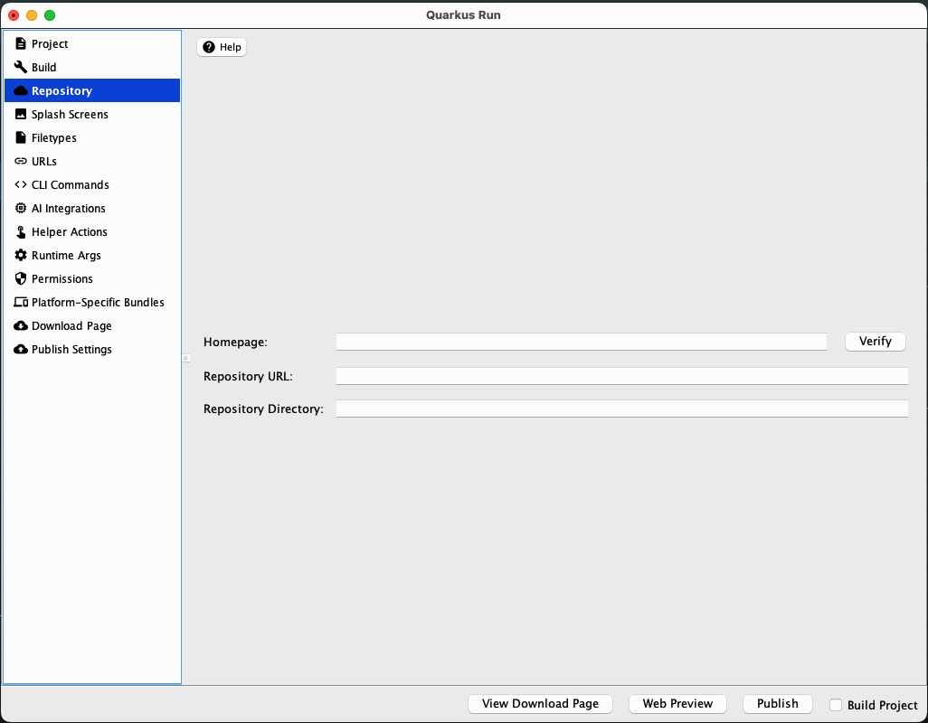
Task: Focus the Homepage text field
Action: click(582, 342)
